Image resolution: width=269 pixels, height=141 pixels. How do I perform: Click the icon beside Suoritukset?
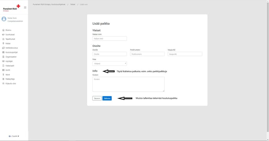pyautogui.click(x=3, y=35)
